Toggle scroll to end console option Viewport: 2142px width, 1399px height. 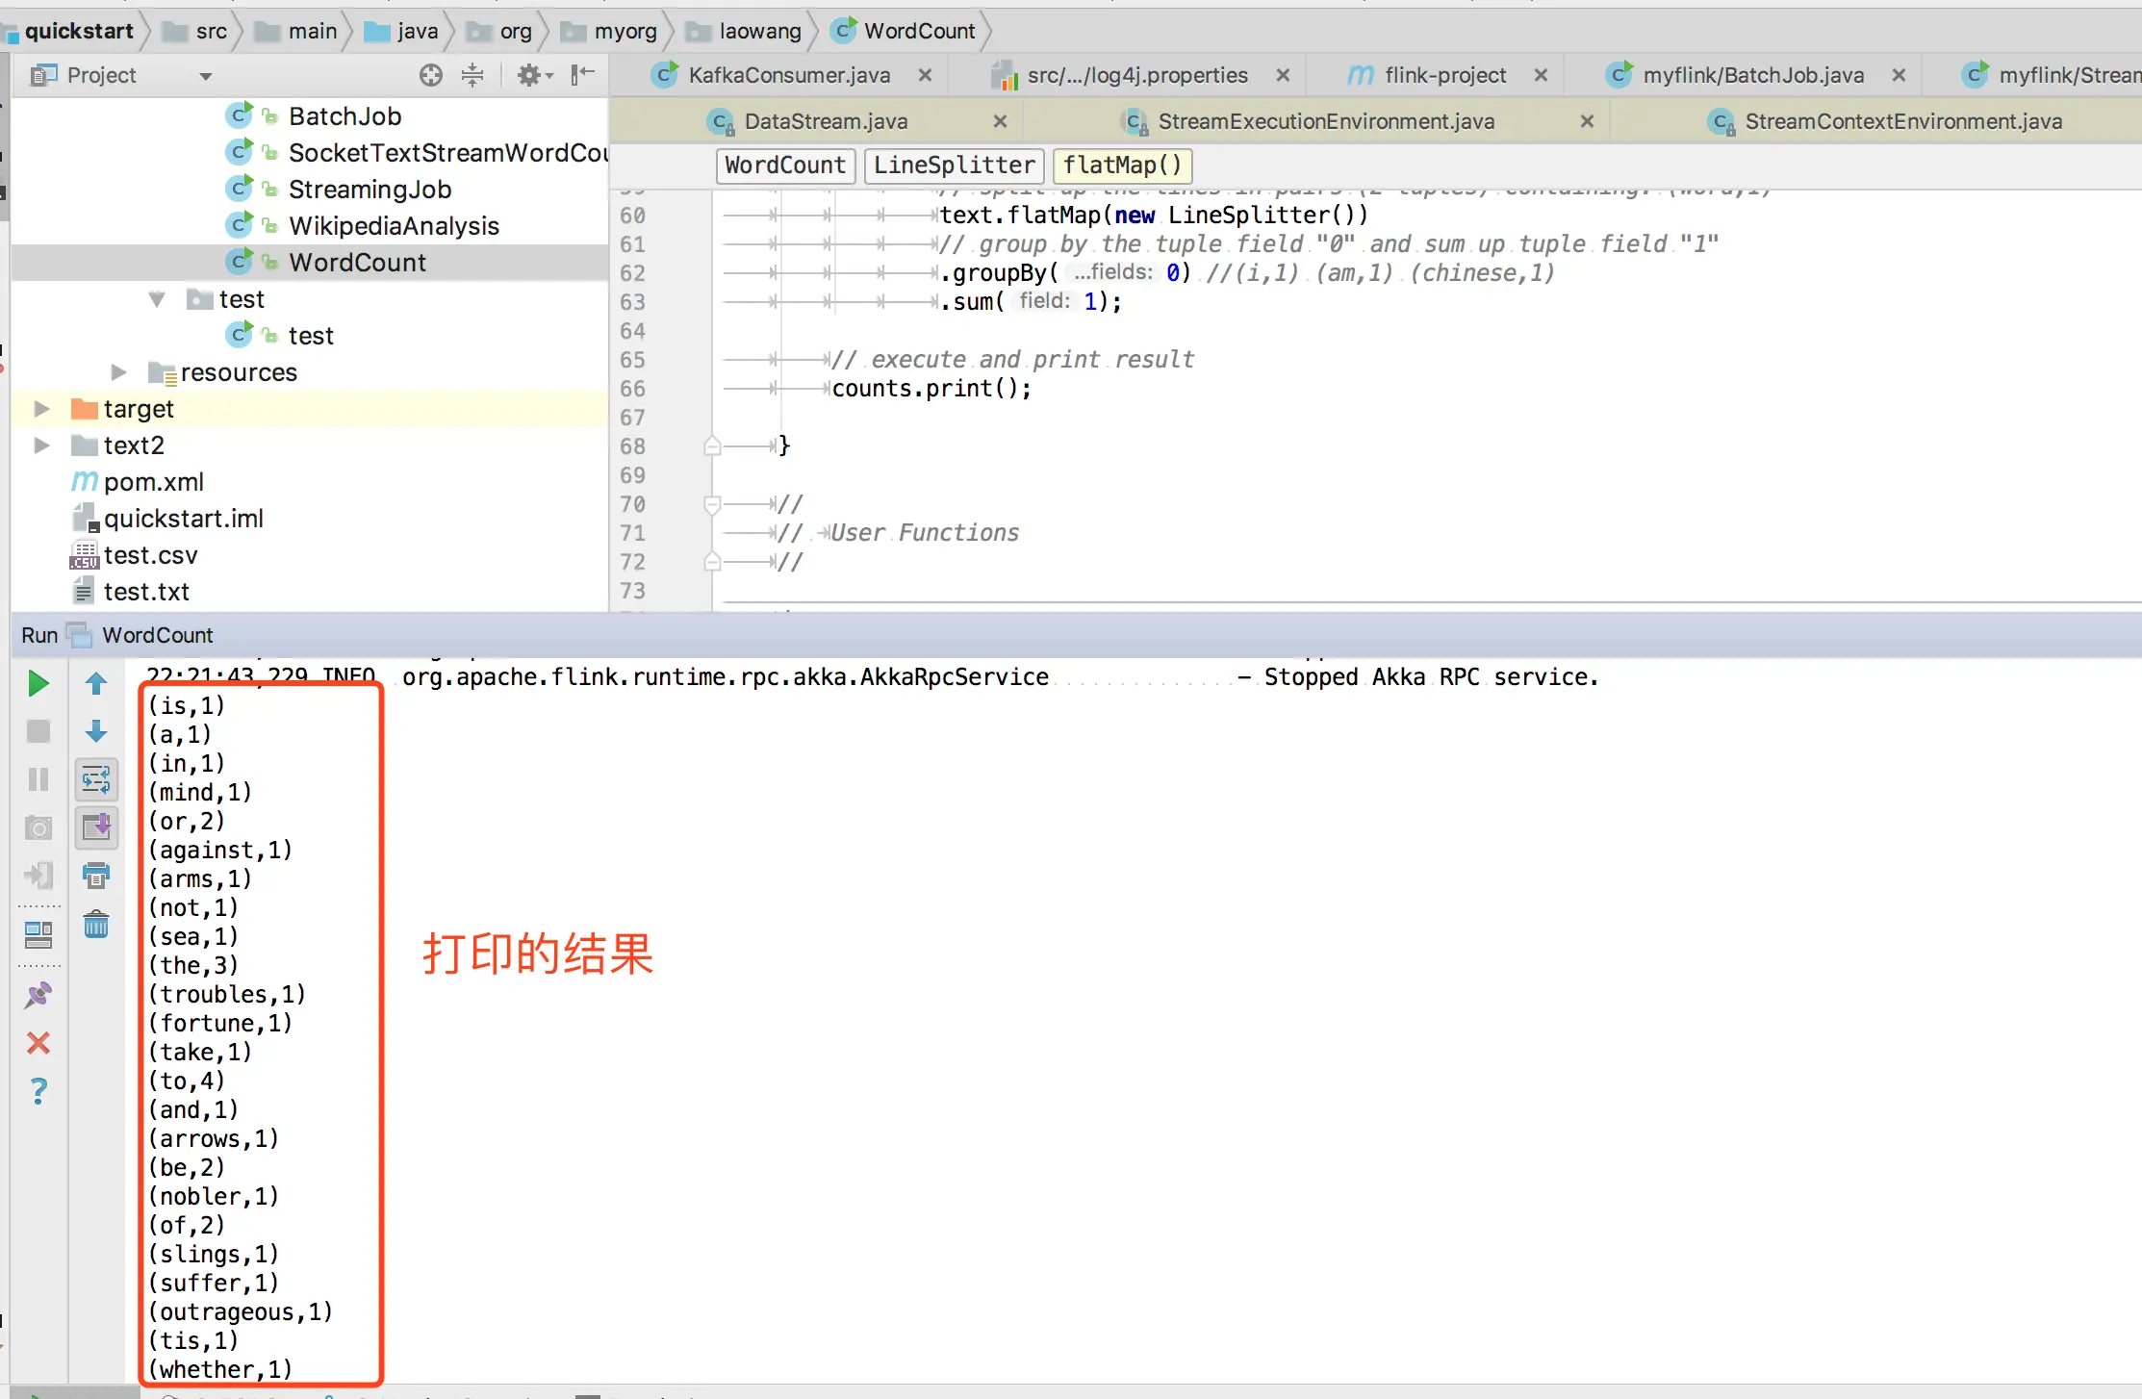pyautogui.click(x=96, y=827)
